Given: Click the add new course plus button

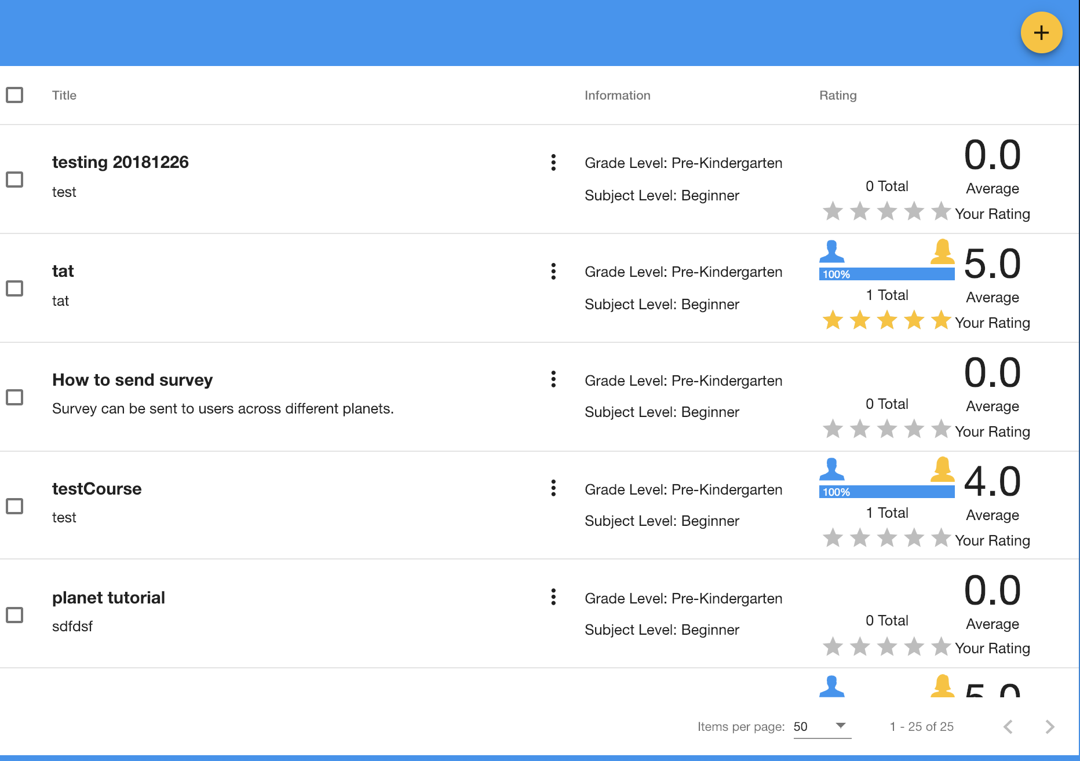Looking at the screenshot, I should (1041, 33).
